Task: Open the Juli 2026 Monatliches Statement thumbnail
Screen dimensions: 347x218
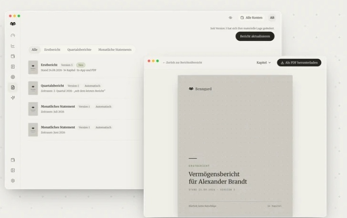Action: 33,109
